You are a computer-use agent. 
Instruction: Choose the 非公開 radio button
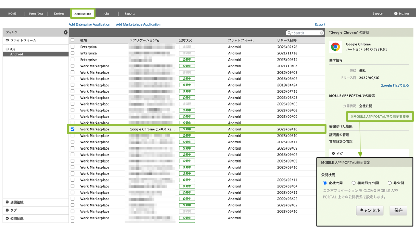390,183
